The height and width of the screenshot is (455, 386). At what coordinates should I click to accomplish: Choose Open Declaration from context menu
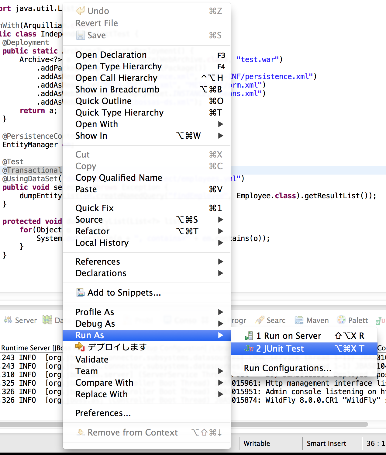[x=111, y=55]
